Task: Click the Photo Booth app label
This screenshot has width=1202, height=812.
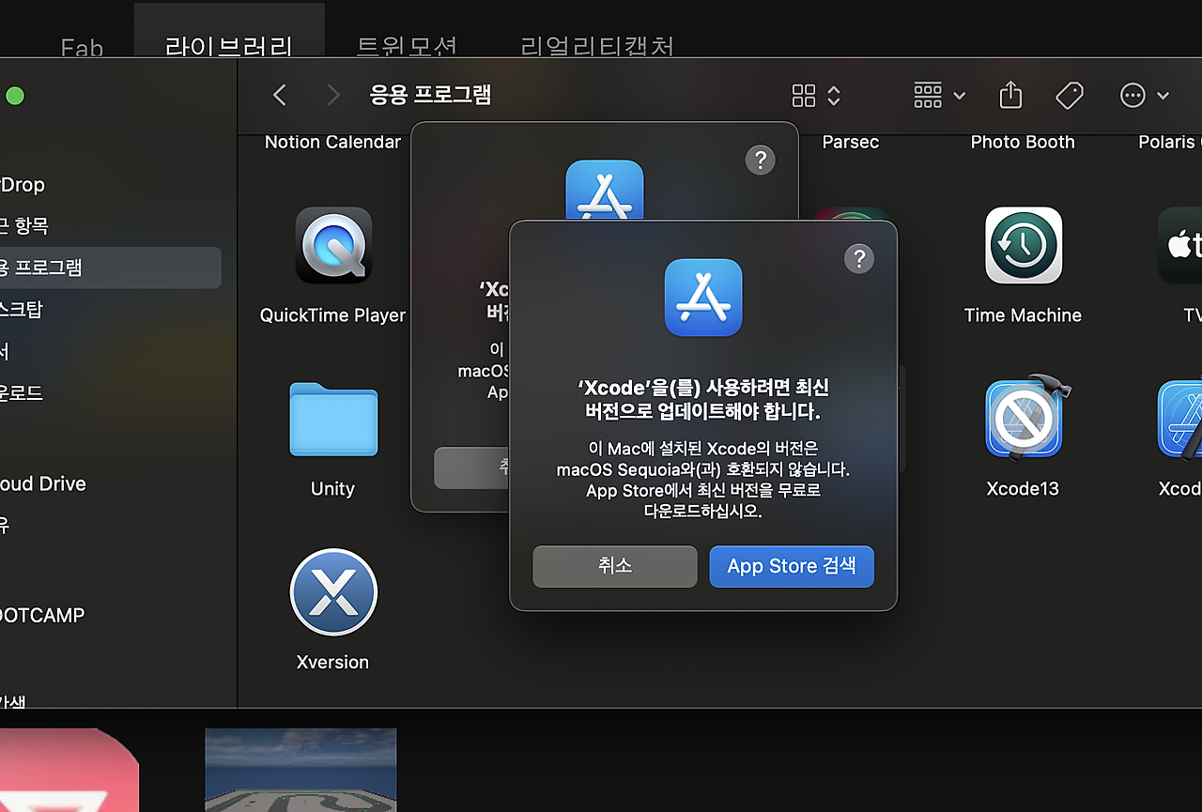Action: tap(1023, 142)
